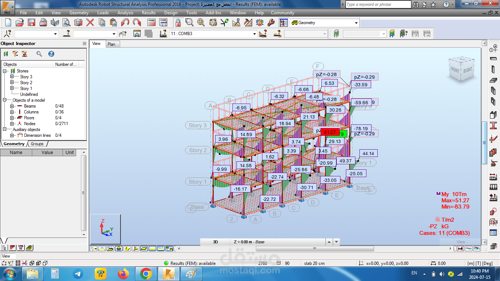
Task: Open the node selection dropdown
Action: point(56,34)
